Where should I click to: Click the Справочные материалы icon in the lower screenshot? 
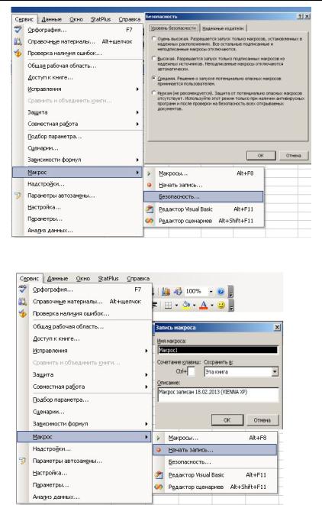[23, 302]
